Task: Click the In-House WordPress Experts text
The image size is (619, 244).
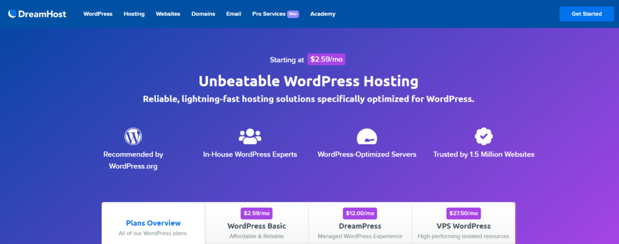Action: pyautogui.click(x=250, y=154)
